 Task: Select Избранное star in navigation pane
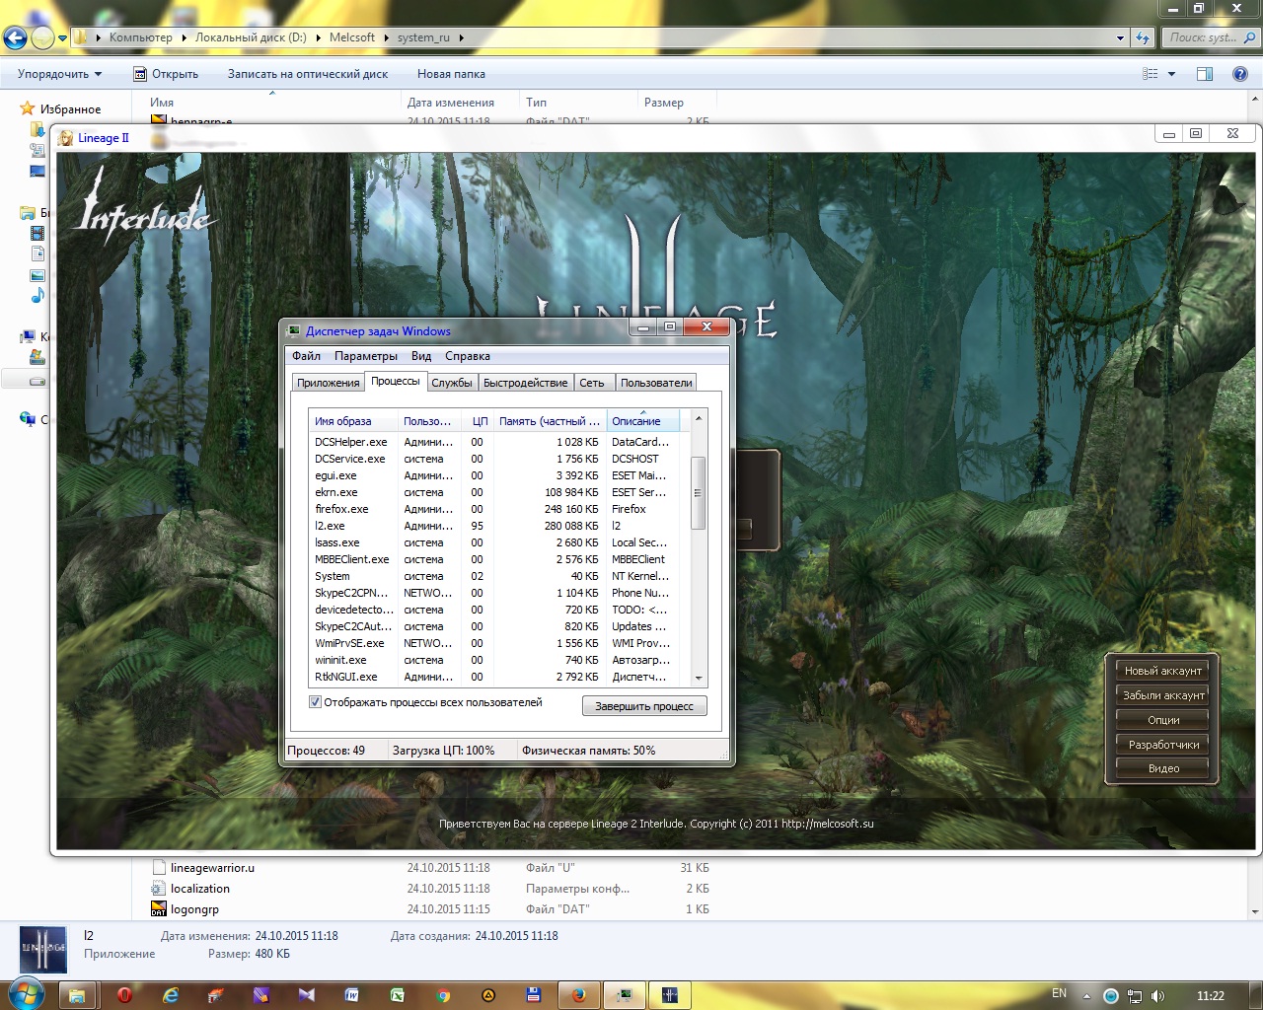tap(28, 108)
